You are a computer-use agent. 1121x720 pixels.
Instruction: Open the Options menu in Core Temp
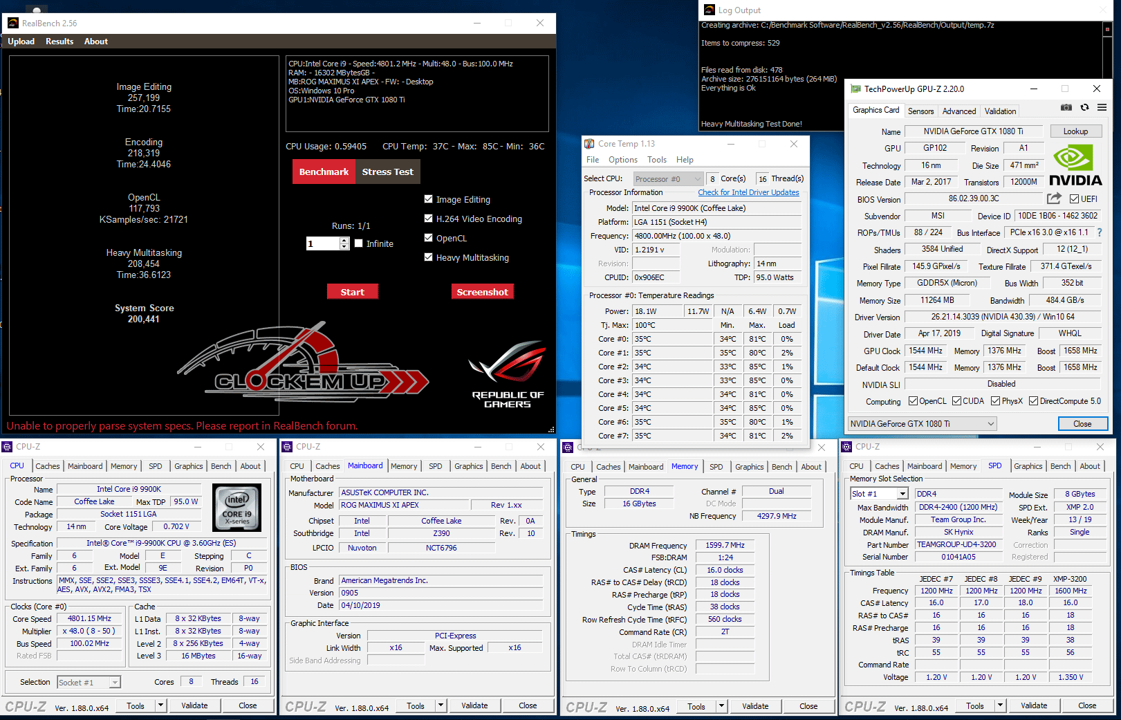(x=622, y=160)
